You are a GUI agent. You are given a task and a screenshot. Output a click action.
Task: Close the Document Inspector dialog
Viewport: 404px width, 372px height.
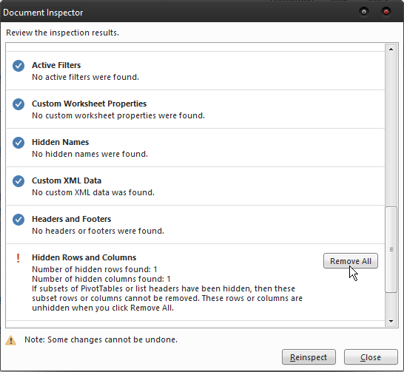click(371, 357)
